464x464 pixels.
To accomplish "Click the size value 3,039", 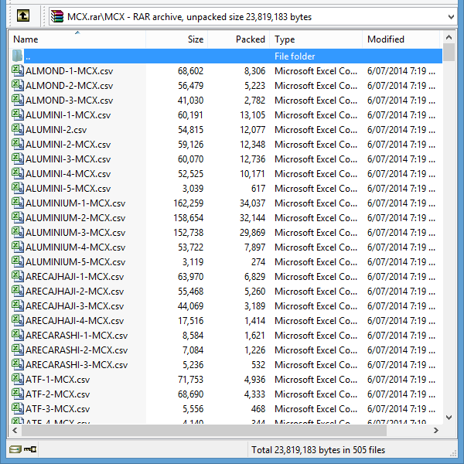I will coord(193,189).
